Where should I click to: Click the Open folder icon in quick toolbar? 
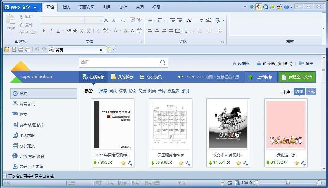pos(7,49)
